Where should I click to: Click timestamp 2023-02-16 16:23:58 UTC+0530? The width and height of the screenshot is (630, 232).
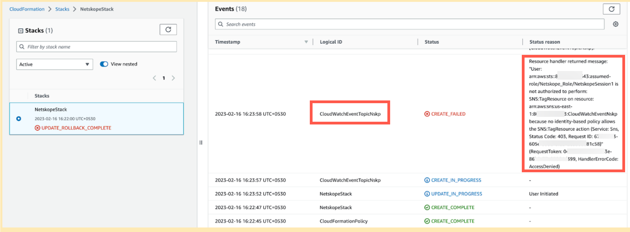[250, 114]
